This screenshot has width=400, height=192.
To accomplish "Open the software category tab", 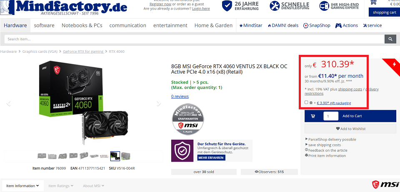I will (x=44, y=25).
